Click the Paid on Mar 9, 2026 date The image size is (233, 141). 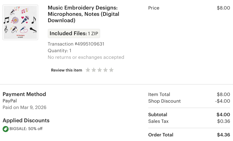point(25,108)
